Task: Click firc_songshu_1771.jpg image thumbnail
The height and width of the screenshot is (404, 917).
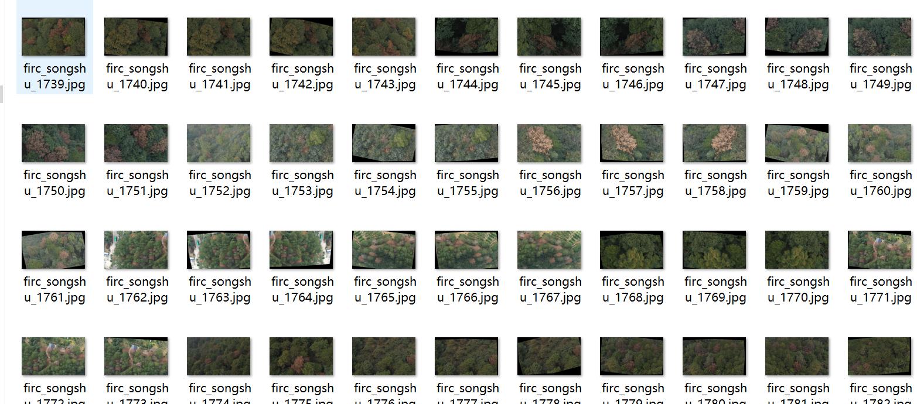Action: coord(879,249)
